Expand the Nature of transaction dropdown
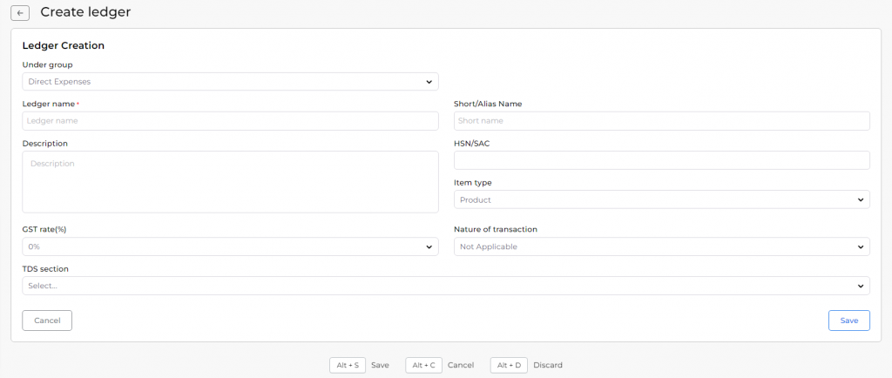Viewport: 892px width, 378px height. coord(662,246)
